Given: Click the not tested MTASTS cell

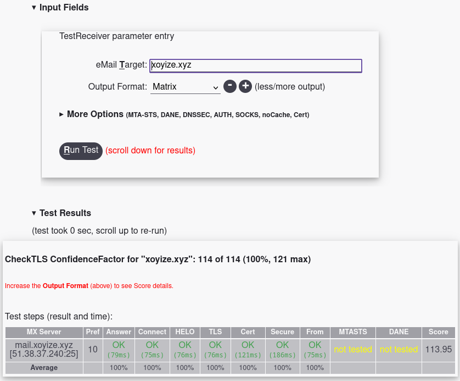Looking at the screenshot, I should (353, 350).
